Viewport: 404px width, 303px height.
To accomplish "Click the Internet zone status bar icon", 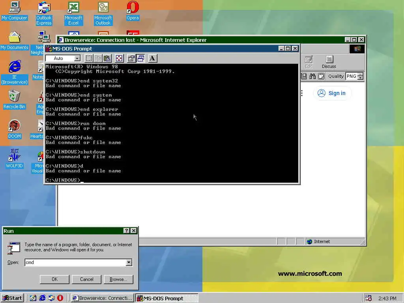I will tap(309, 241).
